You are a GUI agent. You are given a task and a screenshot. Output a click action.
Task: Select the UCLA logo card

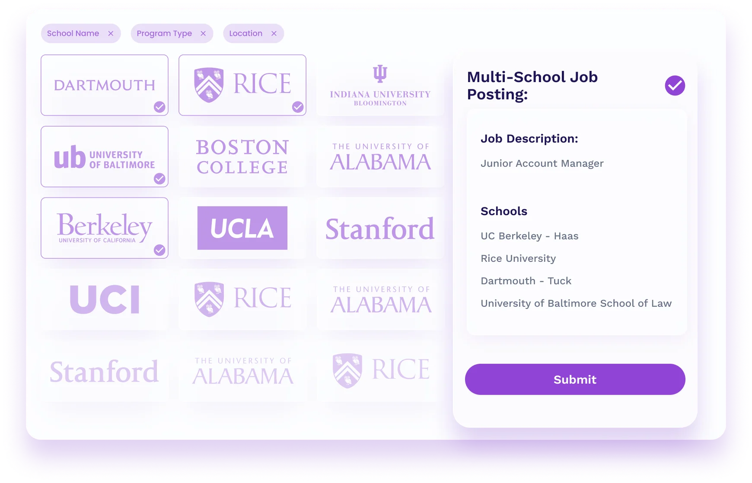(x=242, y=228)
